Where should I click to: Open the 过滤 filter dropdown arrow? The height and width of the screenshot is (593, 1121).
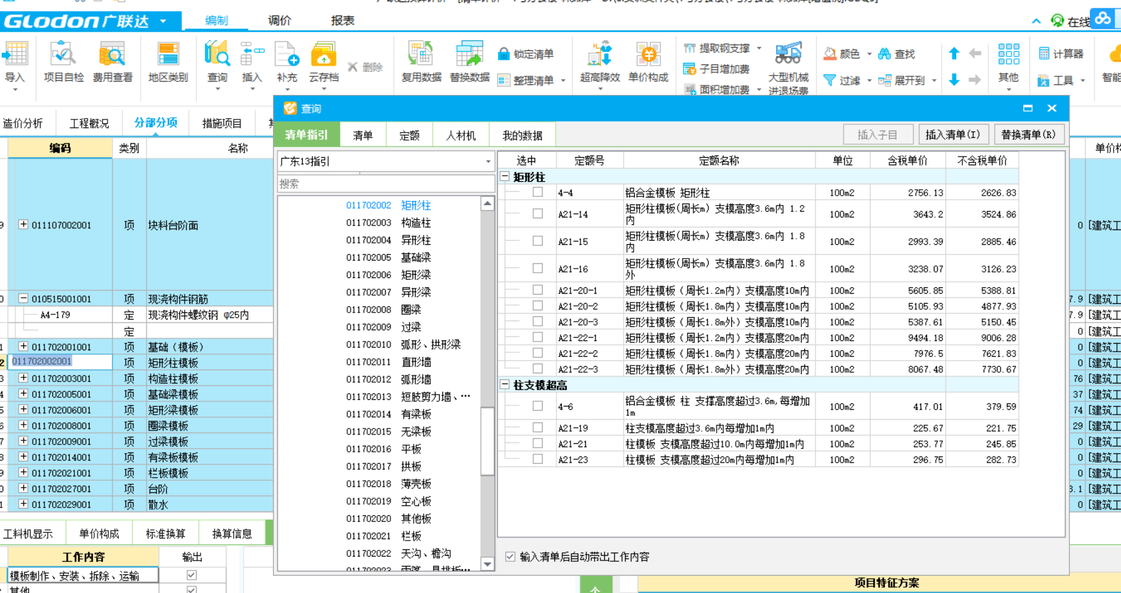pyautogui.click(x=869, y=81)
